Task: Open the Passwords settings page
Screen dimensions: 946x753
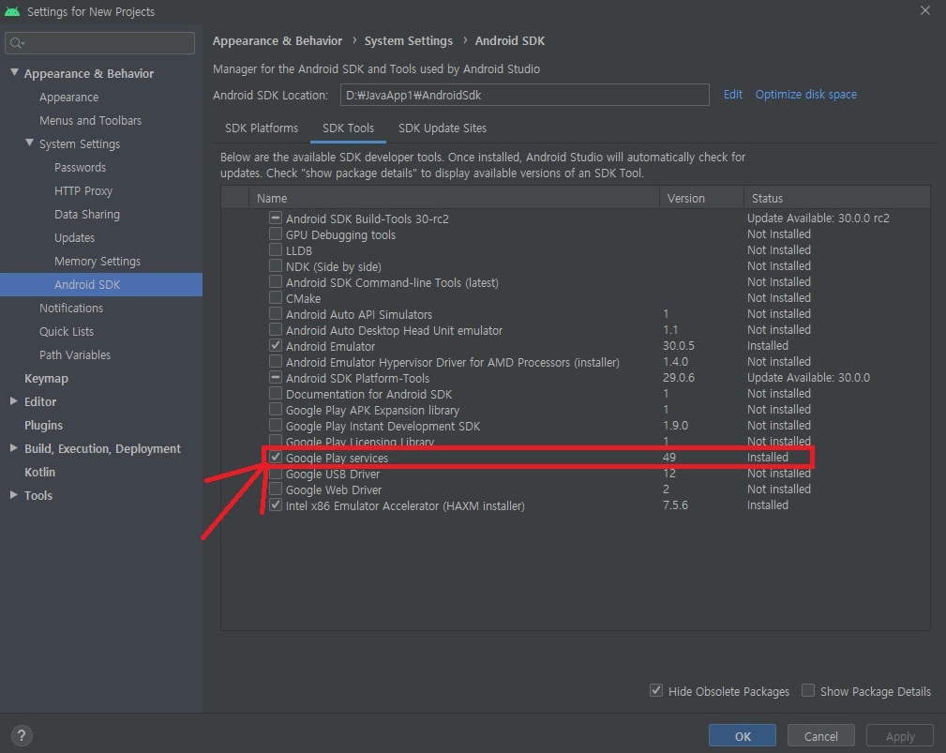Action: [80, 167]
